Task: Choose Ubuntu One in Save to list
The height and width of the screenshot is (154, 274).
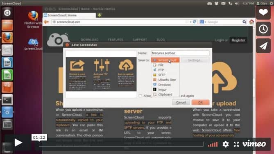Action: click(x=165, y=80)
